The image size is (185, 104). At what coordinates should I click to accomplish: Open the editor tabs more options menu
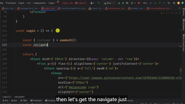180,8
